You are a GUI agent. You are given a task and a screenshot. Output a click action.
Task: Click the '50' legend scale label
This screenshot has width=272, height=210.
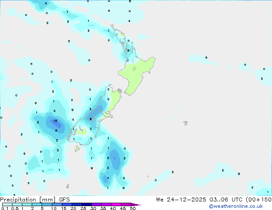133,208
